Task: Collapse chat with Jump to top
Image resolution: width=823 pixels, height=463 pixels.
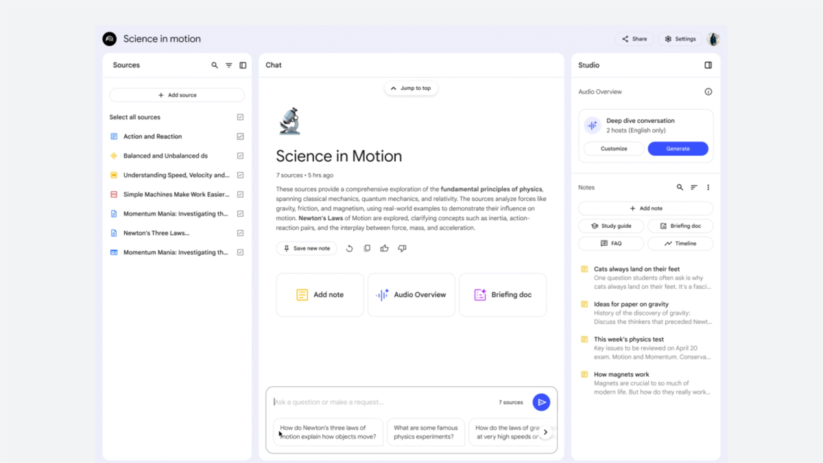Action: [410, 88]
